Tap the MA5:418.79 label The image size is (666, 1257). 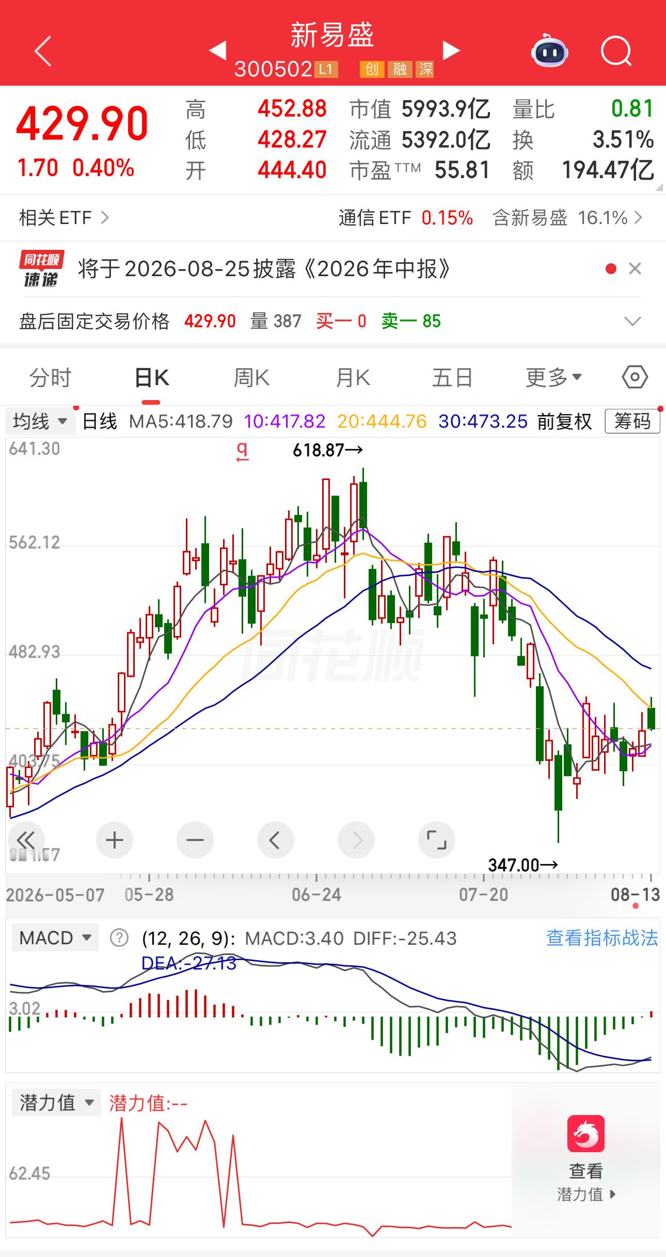[181, 421]
